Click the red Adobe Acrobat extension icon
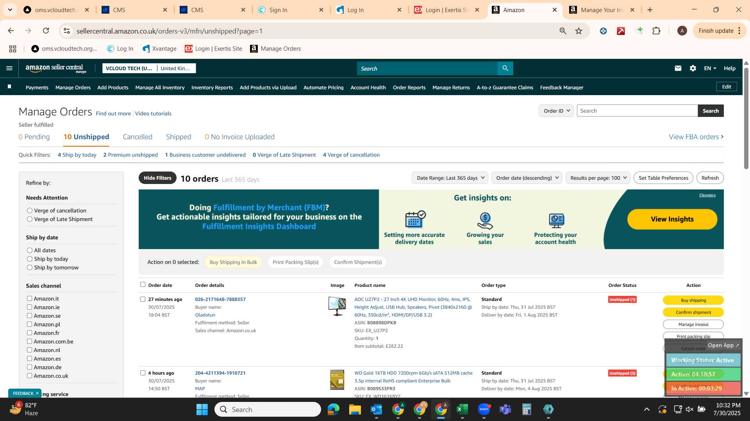Viewport: 750px width, 421px height. [x=621, y=31]
